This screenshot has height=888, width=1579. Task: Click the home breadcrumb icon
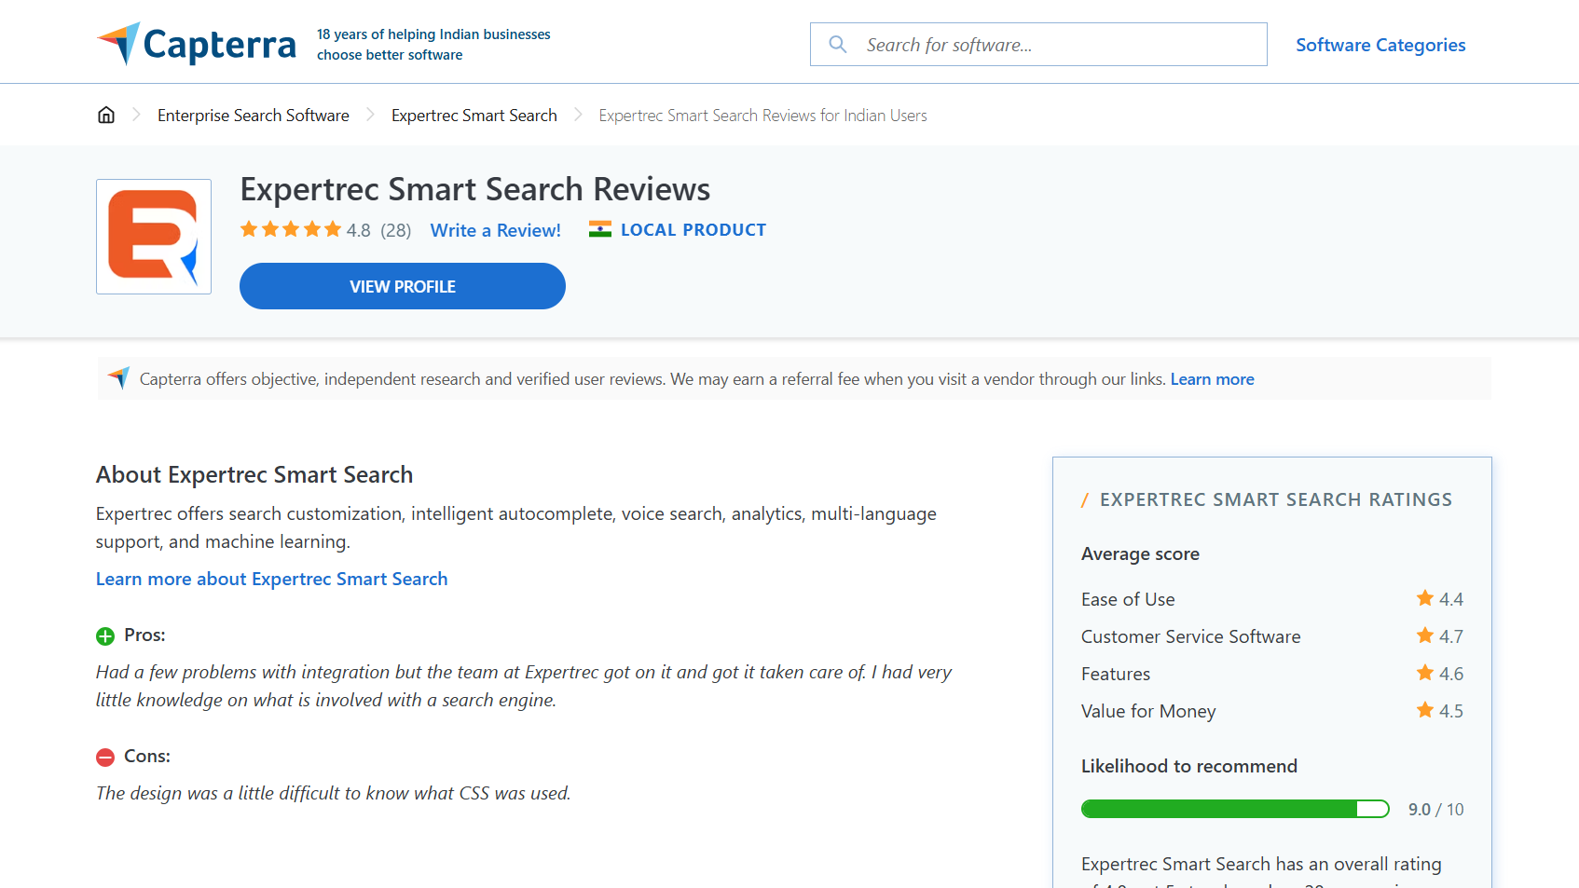click(106, 115)
